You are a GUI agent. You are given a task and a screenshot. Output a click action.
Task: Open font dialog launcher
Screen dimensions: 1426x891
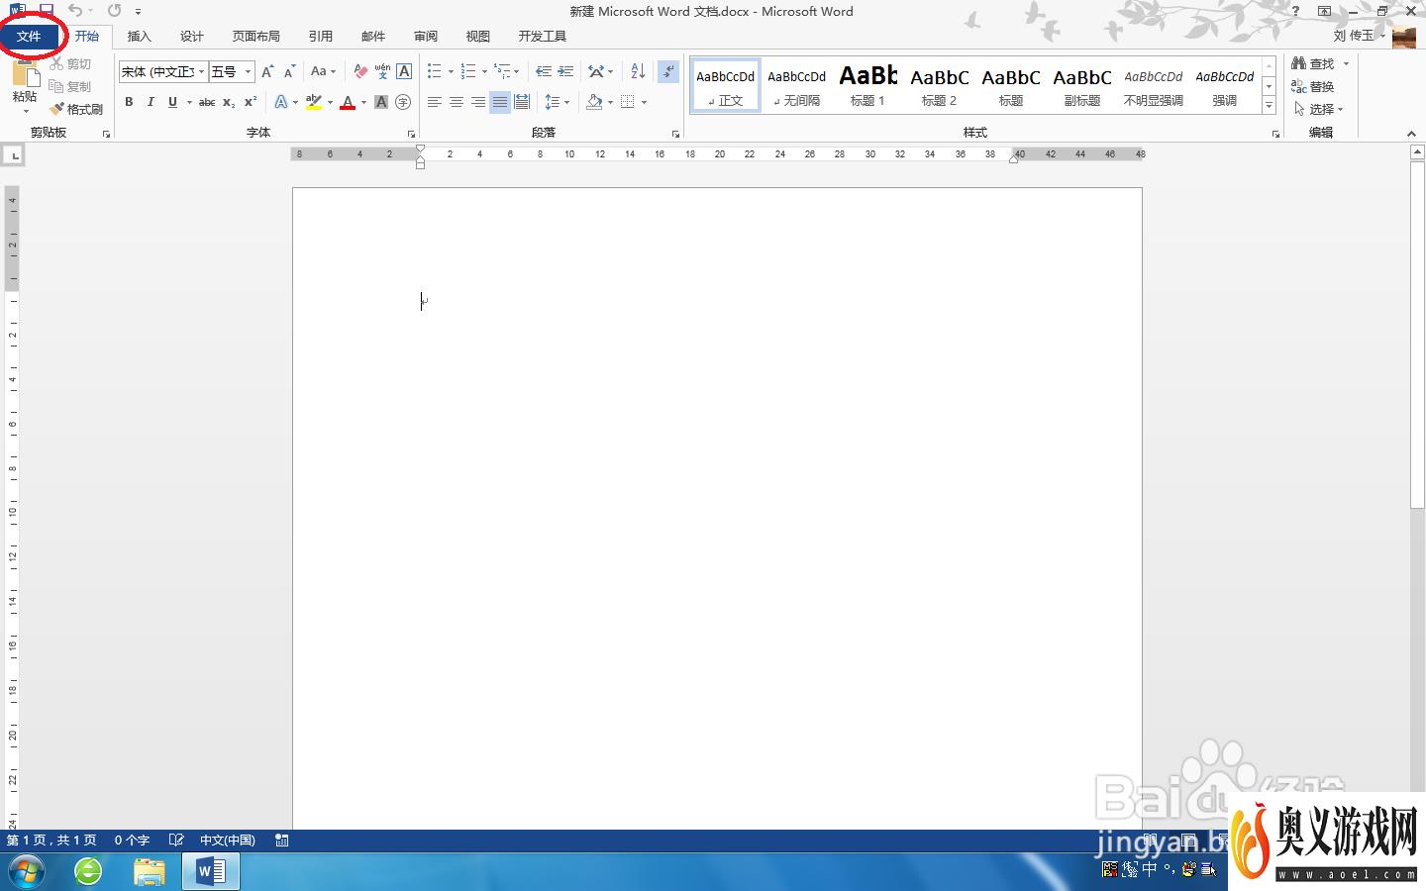click(412, 134)
